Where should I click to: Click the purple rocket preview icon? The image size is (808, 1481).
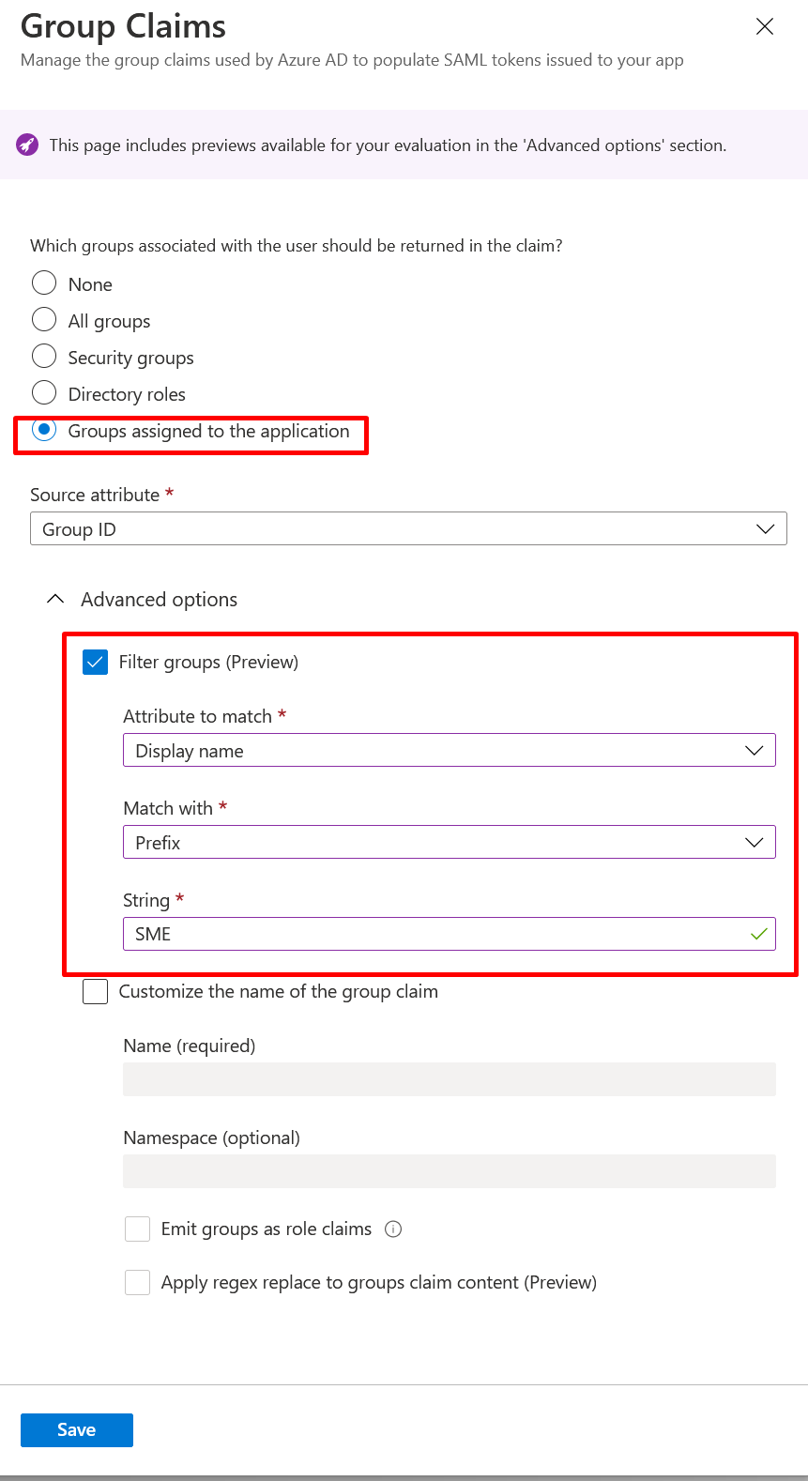coord(27,145)
